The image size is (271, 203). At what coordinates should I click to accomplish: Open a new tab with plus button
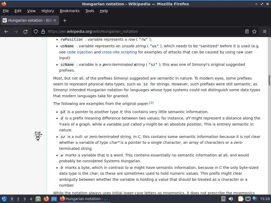coord(65,21)
